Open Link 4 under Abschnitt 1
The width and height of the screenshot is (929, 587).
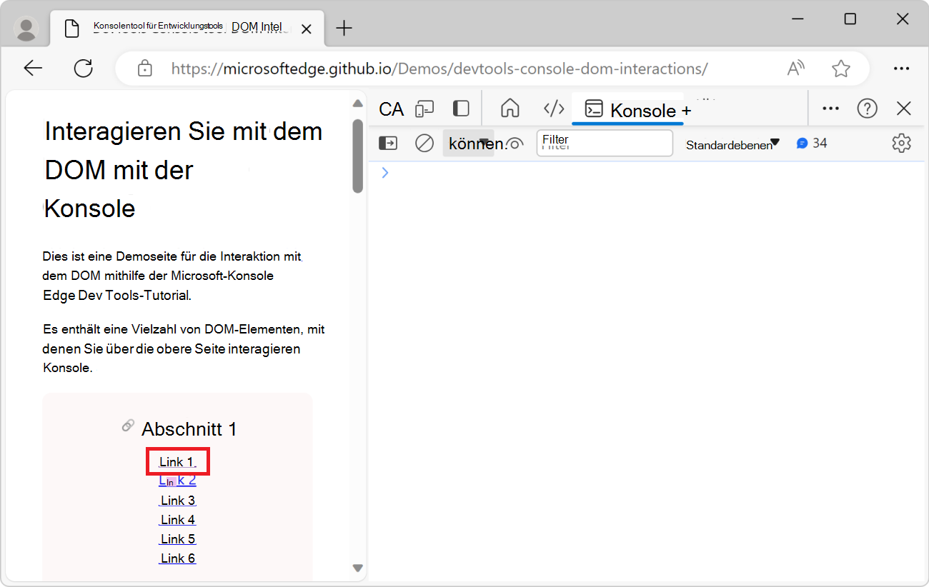click(177, 519)
